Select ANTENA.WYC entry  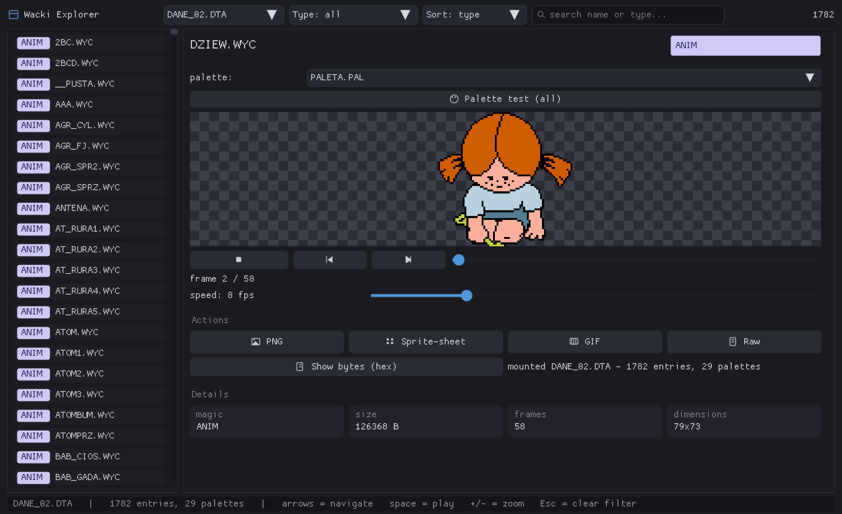(x=89, y=208)
